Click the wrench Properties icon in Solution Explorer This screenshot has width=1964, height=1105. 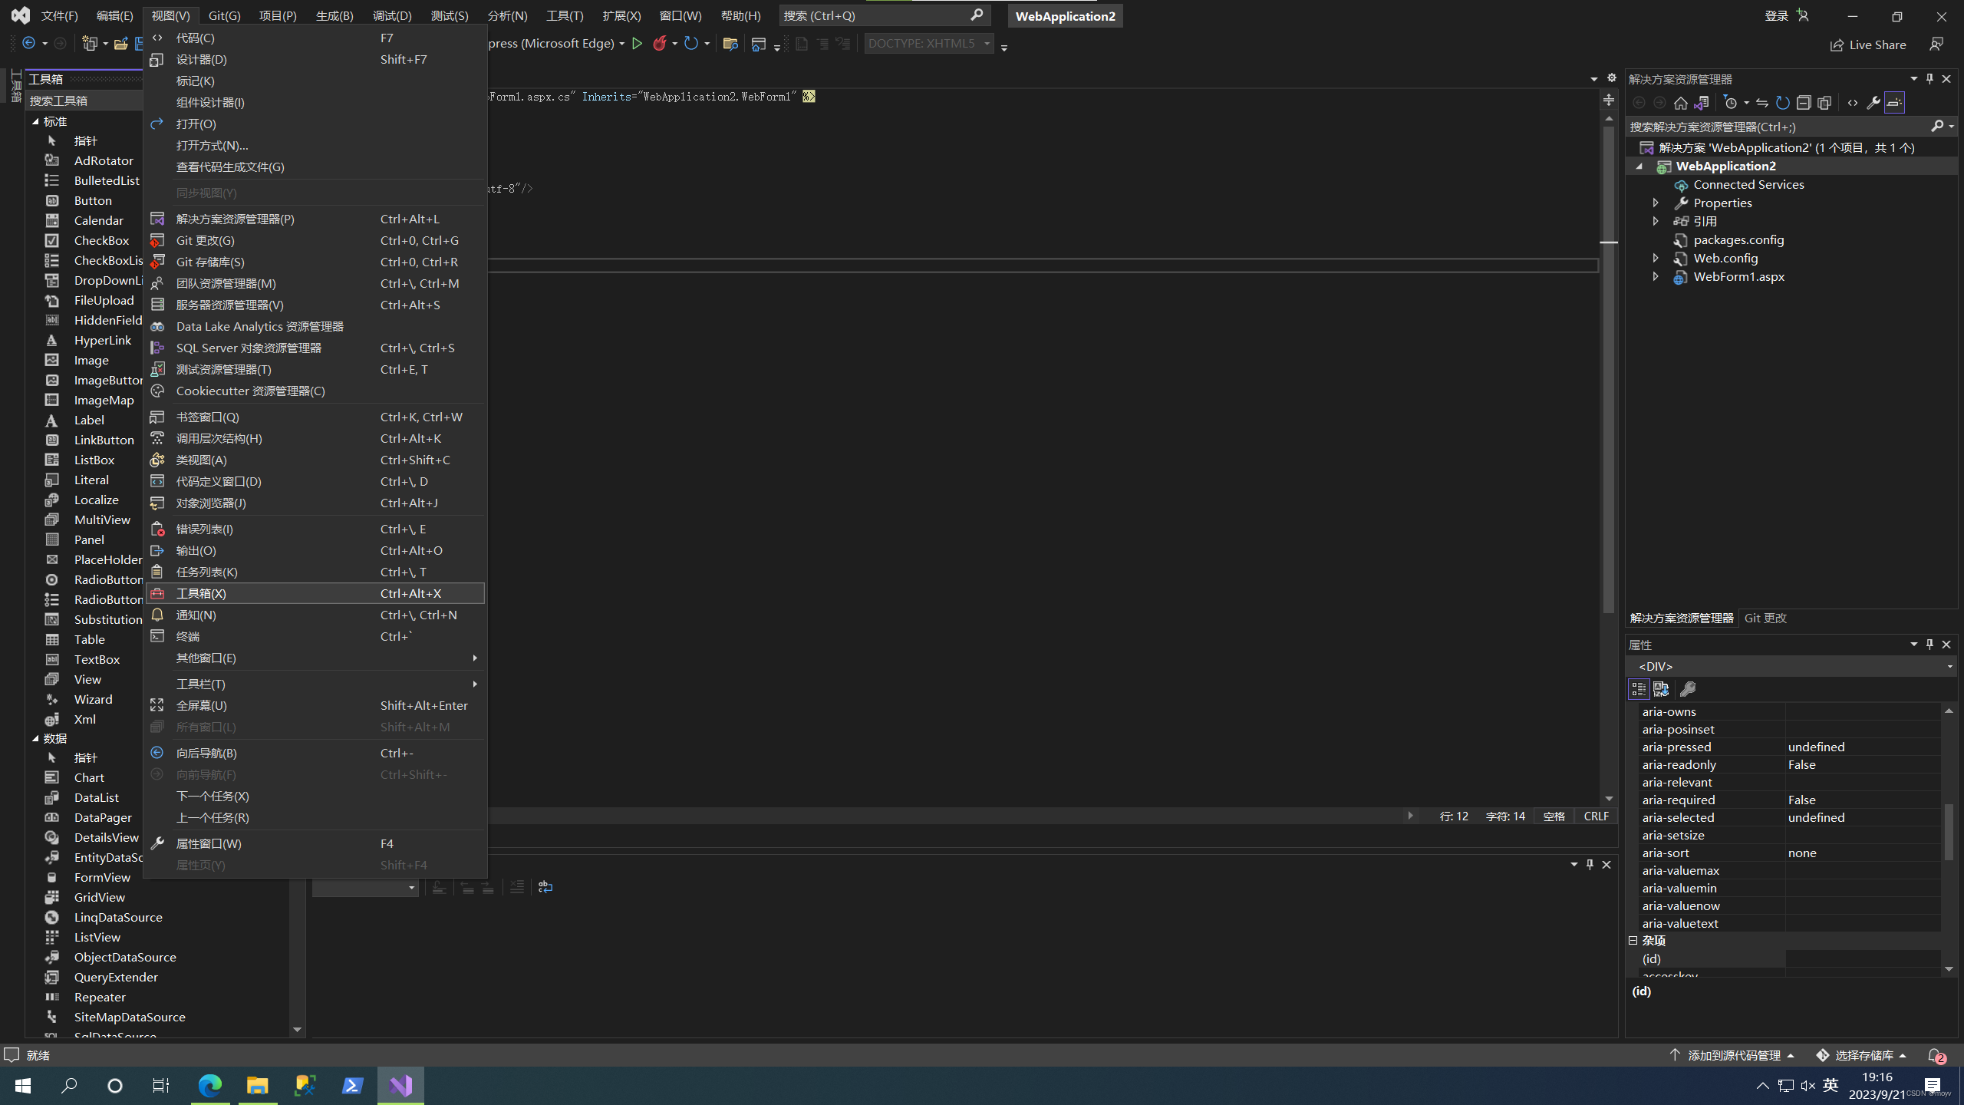[x=1873, y=103]
